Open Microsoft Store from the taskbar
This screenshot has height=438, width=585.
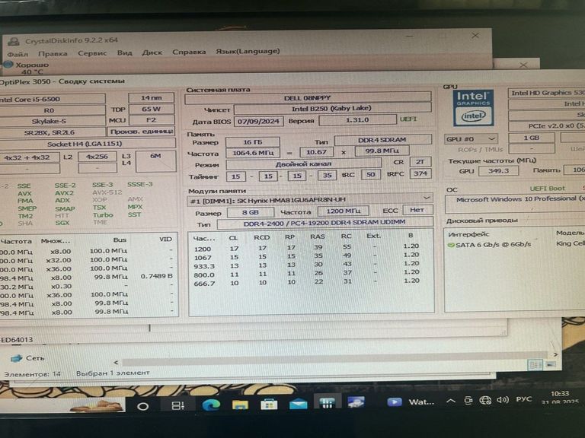coord(269,404)
